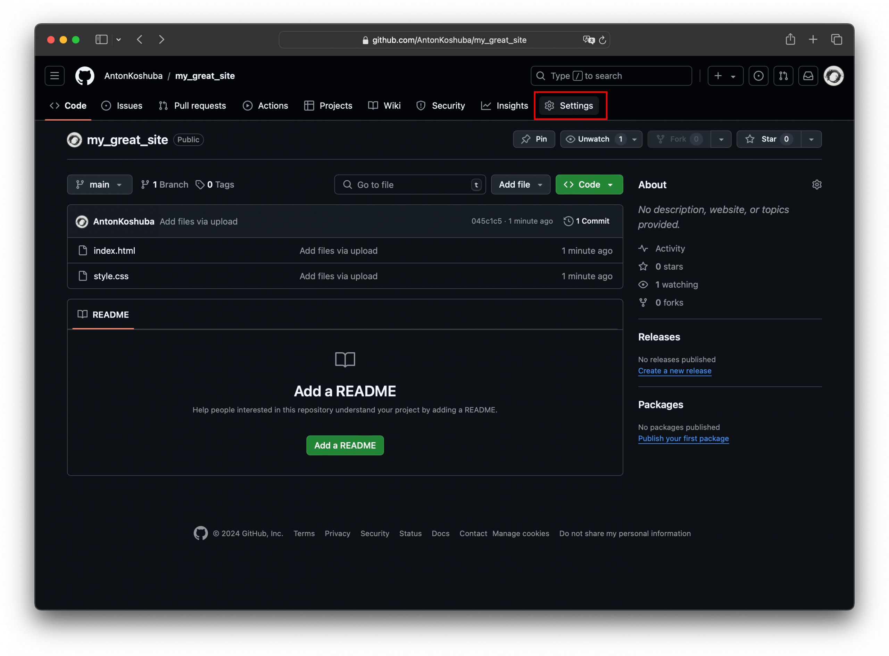
Task: Open pull requests icon in header
Action: coord(783,76)
